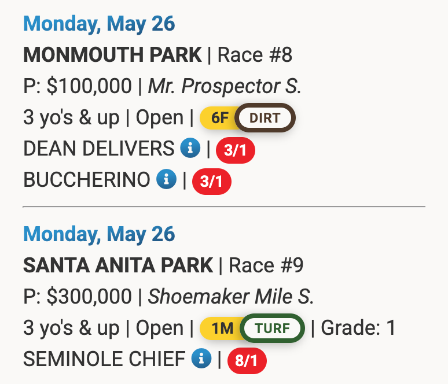
Task: Click info icon beside DEAN DELIVERS
Action: [x=190, y=148]
